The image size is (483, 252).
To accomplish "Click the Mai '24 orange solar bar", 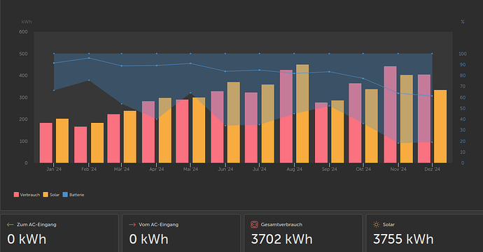I will pos(199,131).
